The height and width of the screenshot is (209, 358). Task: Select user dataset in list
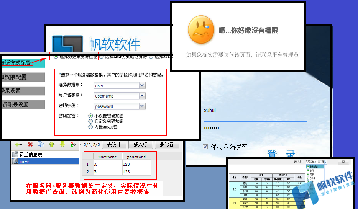[x=45, y=162]
